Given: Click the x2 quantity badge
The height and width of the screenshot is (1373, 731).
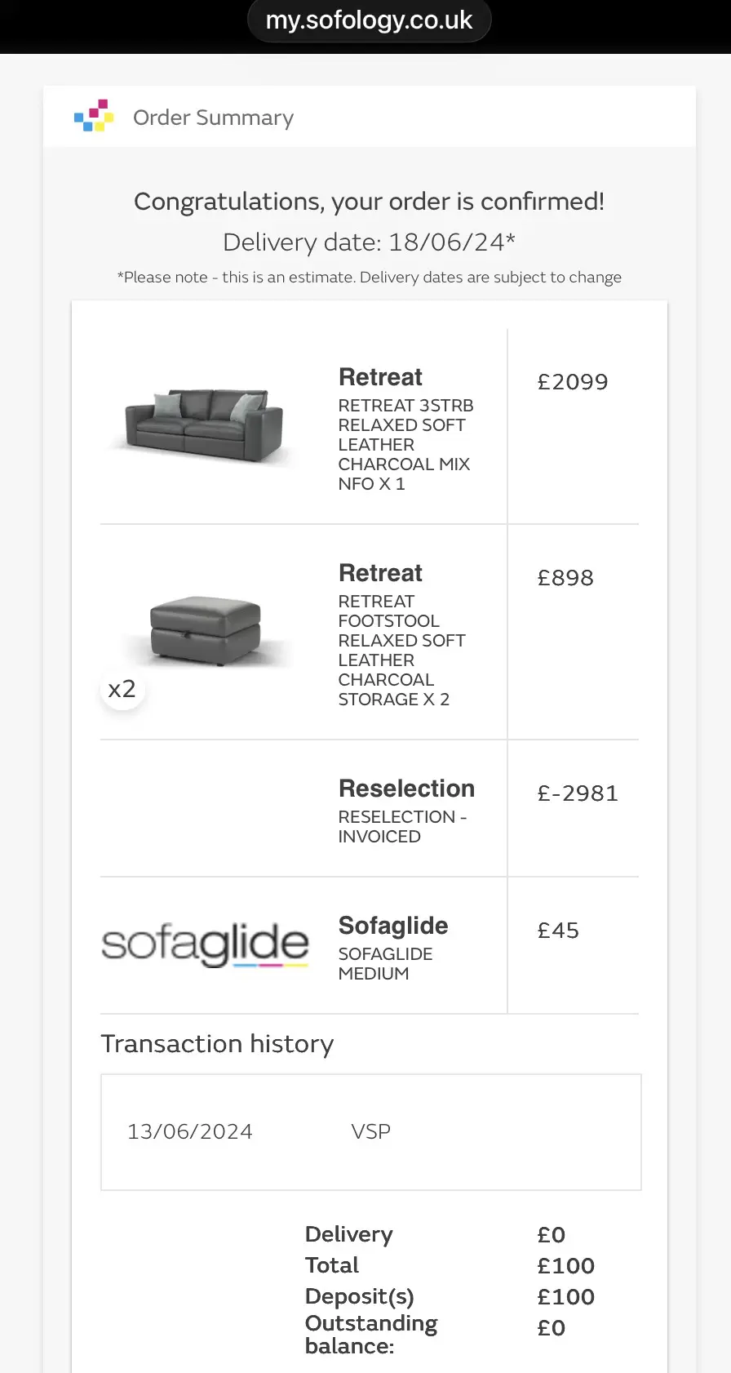Looking at the screenshot, I should 122,689.
